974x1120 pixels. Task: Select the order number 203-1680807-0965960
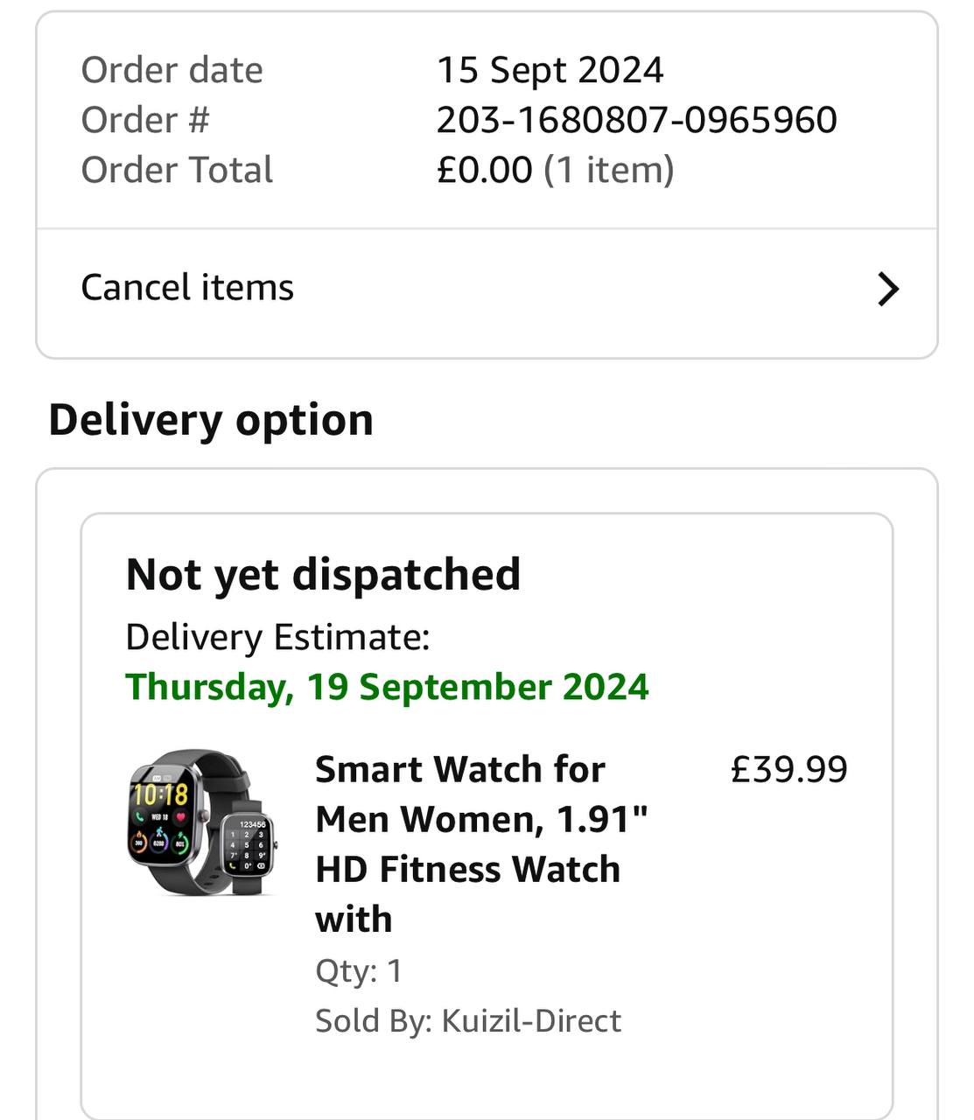637,120
